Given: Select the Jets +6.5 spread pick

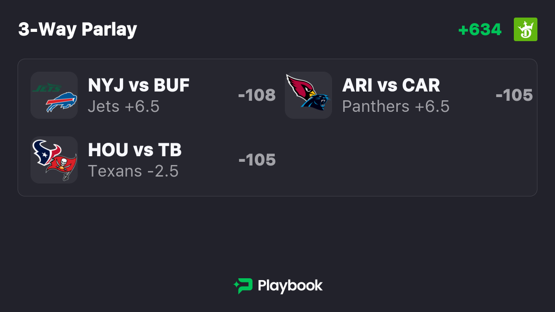Looking at the screenshot, I should point(124,107).
